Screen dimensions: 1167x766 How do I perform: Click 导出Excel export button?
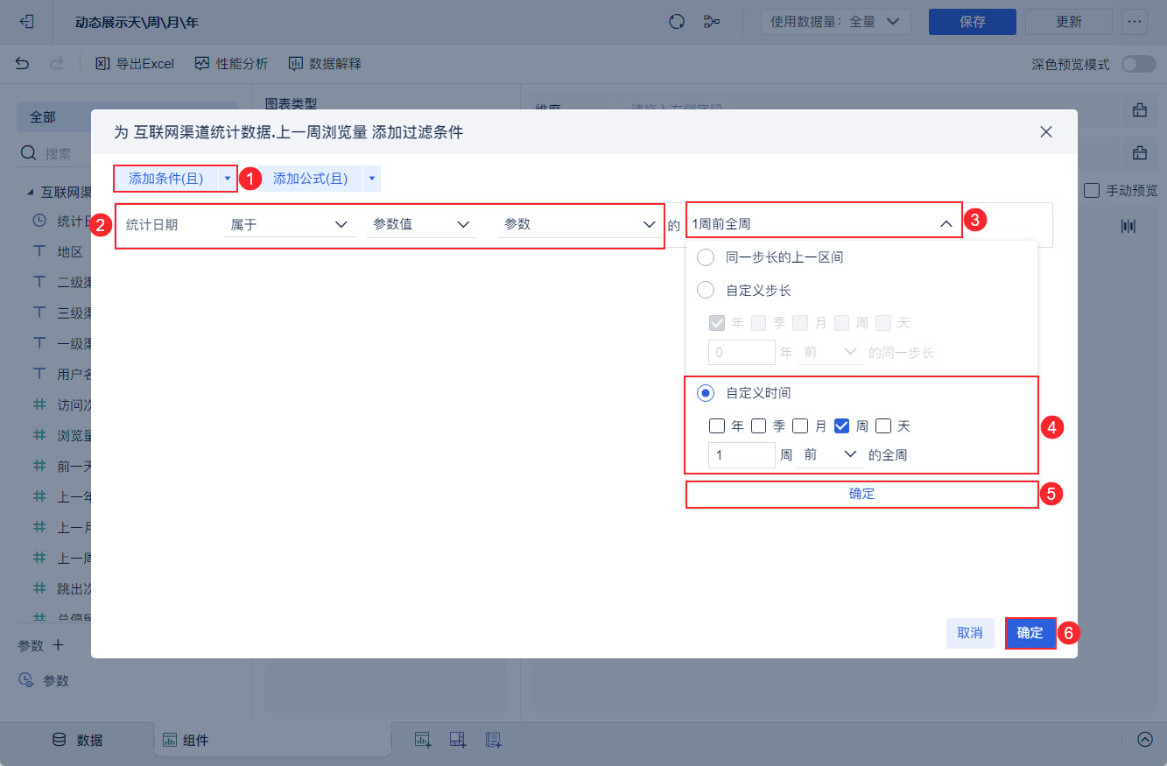(135, 64)
